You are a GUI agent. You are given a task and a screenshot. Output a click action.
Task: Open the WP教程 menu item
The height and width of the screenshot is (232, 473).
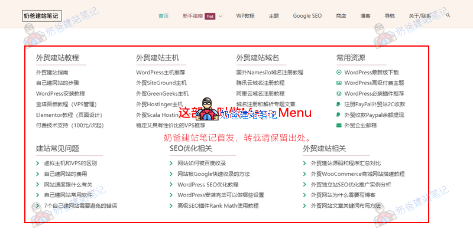click(x=245, y=16)
